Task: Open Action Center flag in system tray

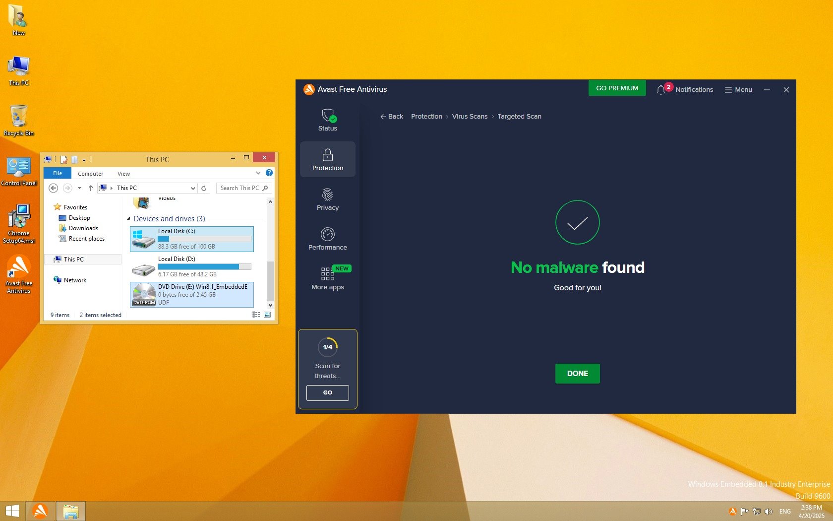Action: pos(744,512)
